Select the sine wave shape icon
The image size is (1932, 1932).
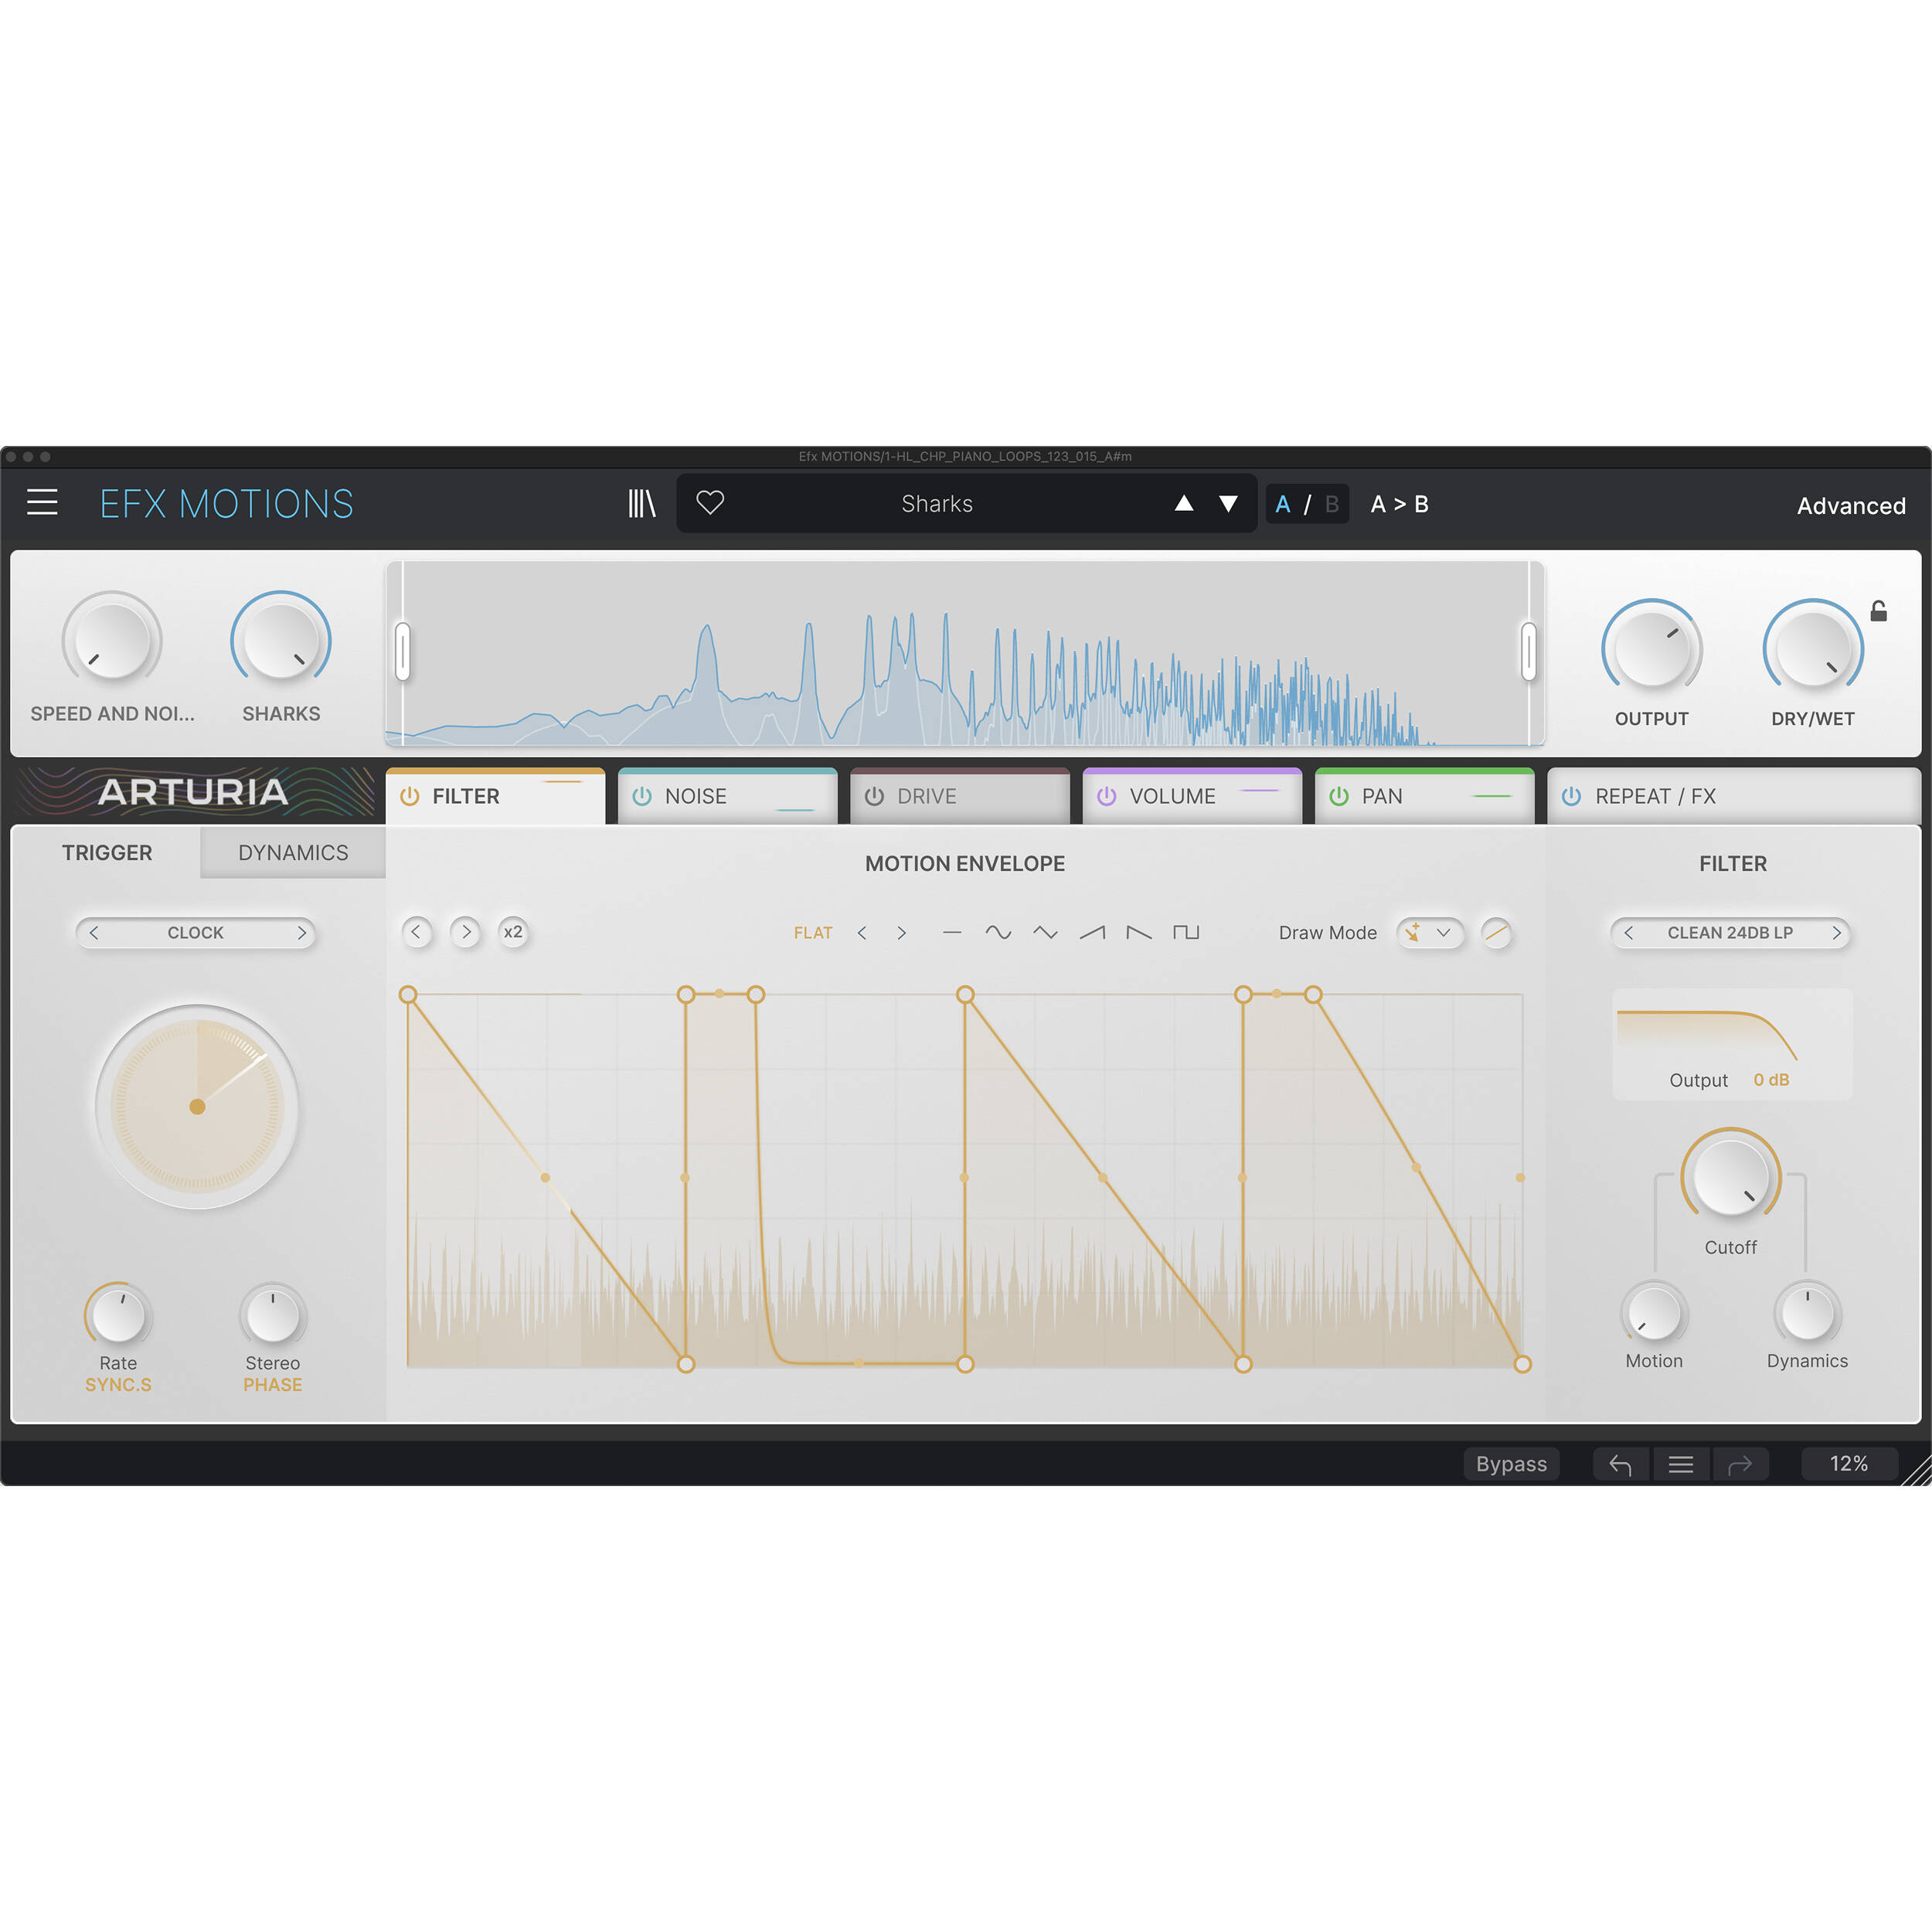click(998, 932)
